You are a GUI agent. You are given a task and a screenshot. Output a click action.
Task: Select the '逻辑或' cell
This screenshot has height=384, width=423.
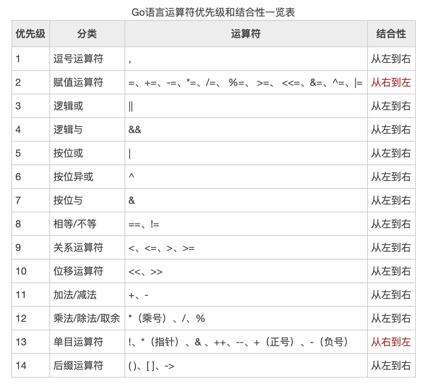click(87, 106)
